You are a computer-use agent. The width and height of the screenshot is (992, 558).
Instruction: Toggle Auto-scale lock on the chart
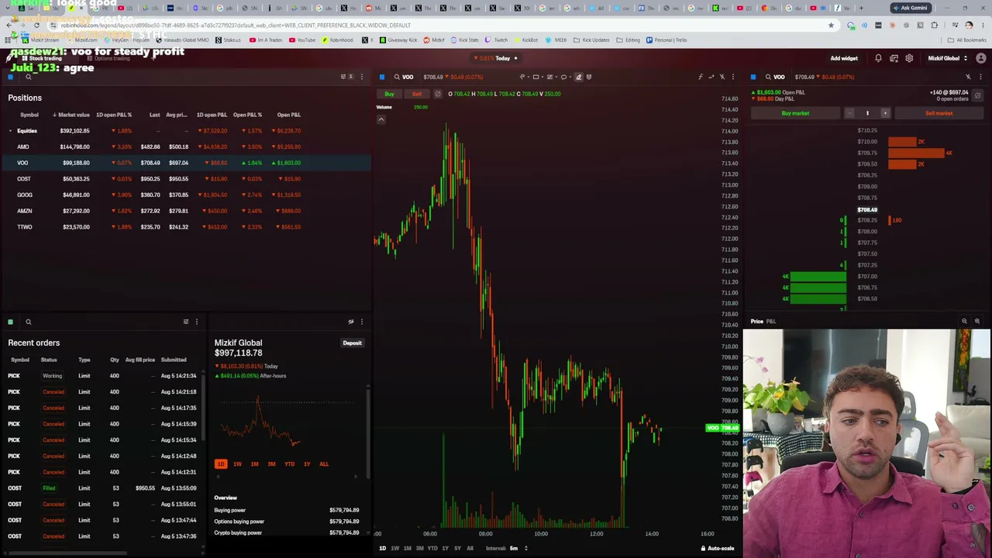pyautogui.click(x=717, y=549)
